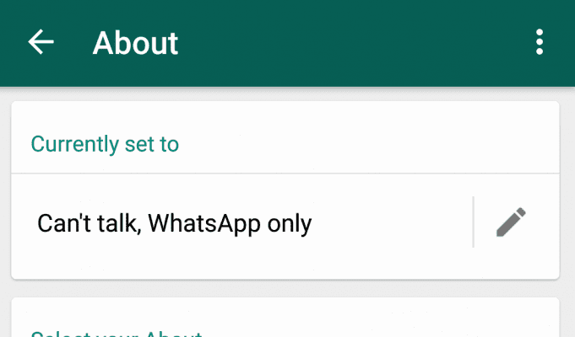Click gray gap between the two cards
This screenshot has width=575, height=337.
coord(285,289)
